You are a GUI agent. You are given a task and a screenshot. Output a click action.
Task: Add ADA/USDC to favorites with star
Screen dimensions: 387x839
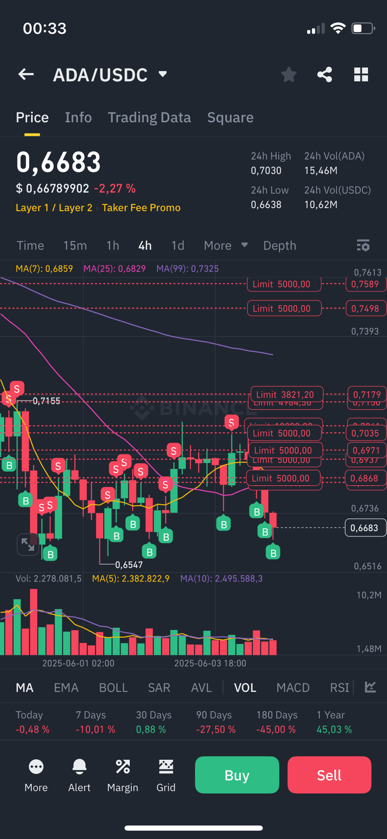(x=289, y=74)
